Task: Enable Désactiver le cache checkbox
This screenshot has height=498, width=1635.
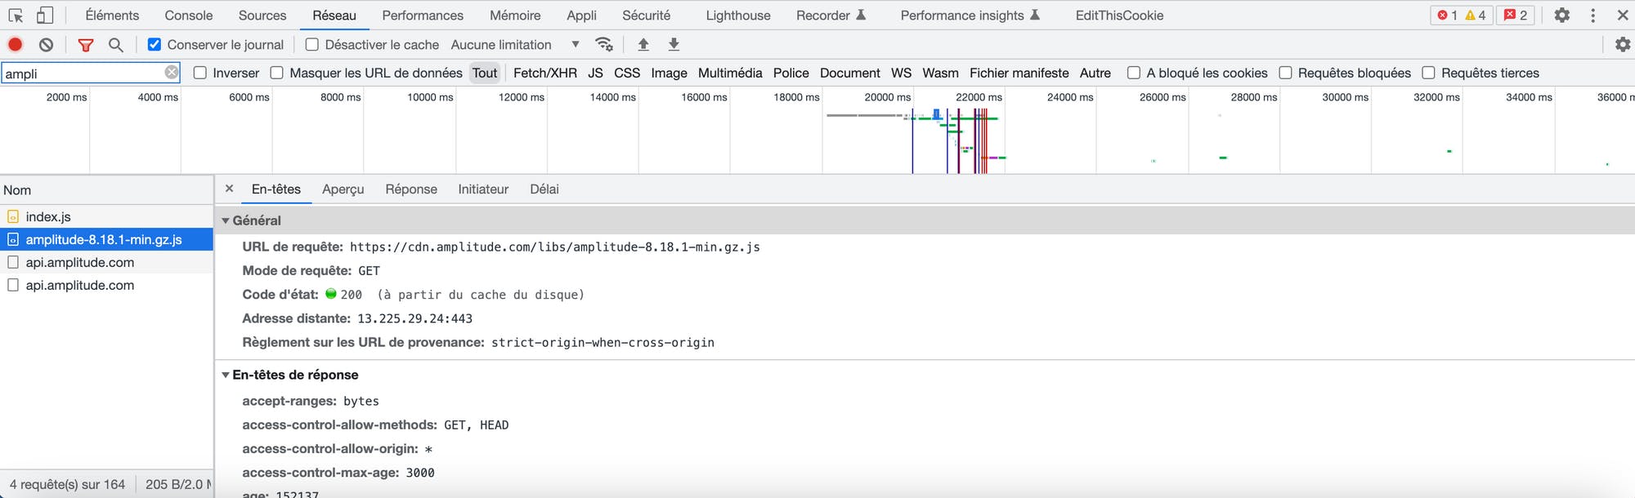Action: tap(311, 44)
